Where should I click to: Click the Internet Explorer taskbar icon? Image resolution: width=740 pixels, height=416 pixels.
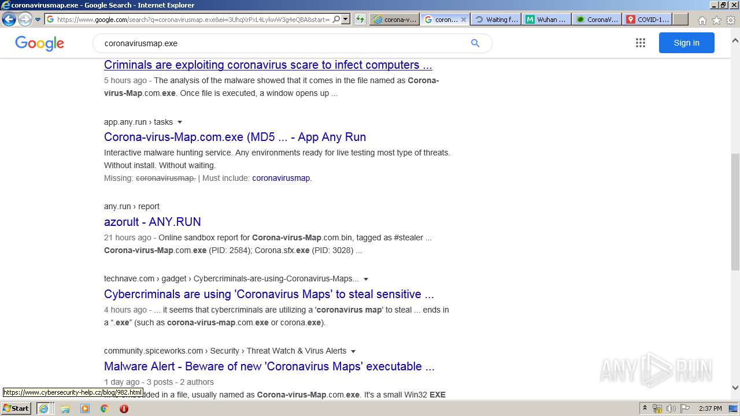pos(43,408)
